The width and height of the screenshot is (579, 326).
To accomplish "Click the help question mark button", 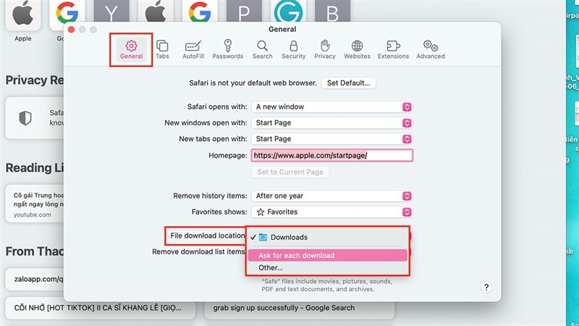I will point(486,287).
